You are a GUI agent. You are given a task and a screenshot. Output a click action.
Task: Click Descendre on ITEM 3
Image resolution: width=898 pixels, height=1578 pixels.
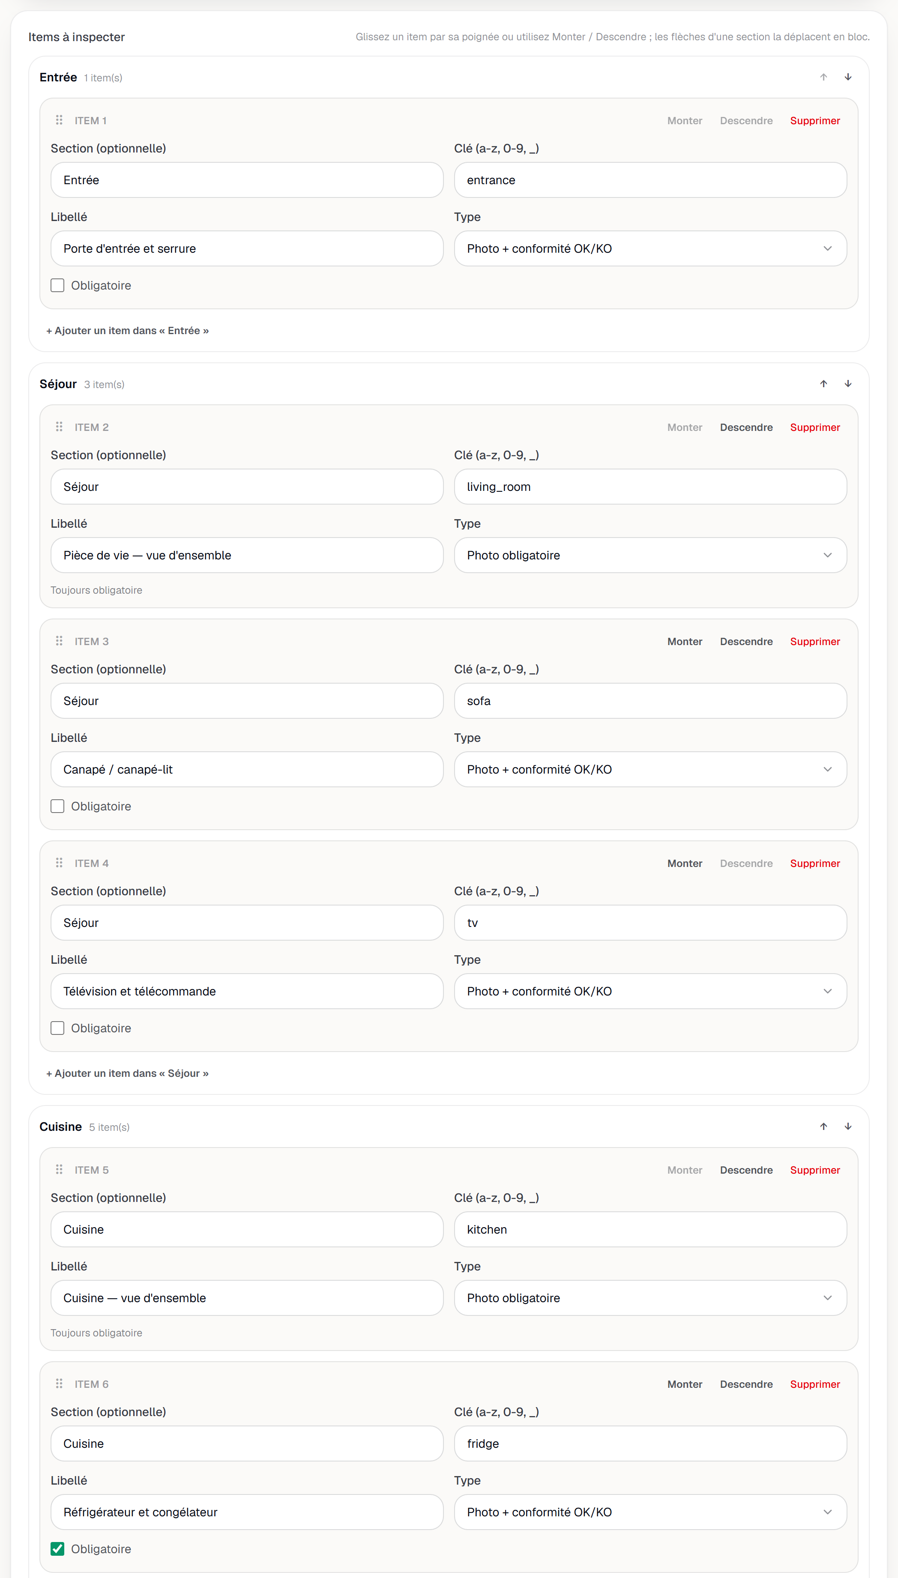[745, 641]
